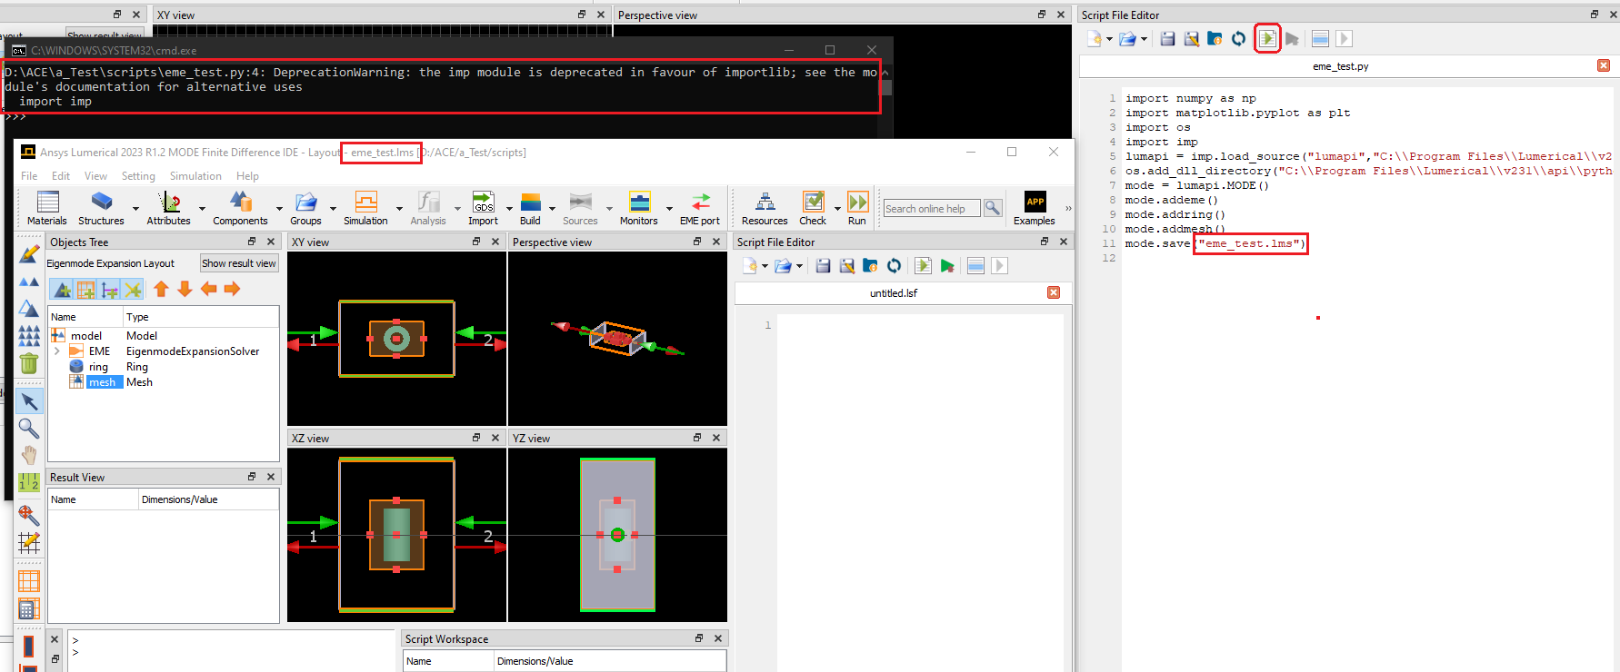
Task: Open the Simulation dropdown arrow
Action: (x=399, y=208)
